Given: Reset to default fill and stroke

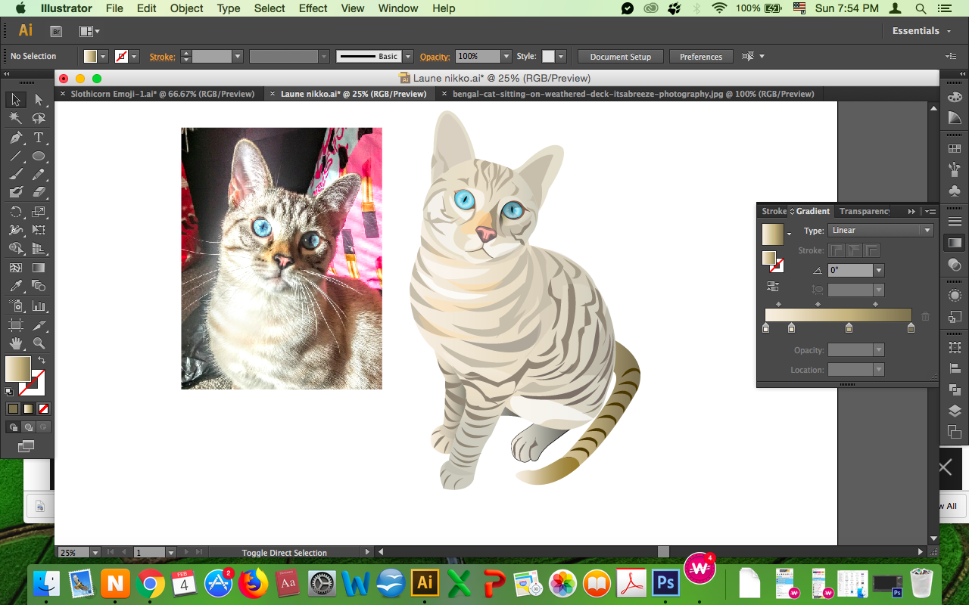Looking at the screenshot, I should coord(9,392).
